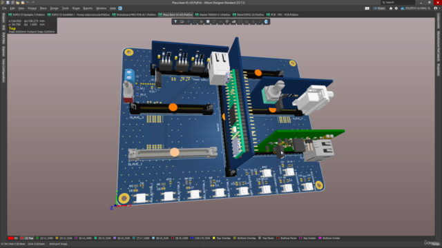Open the File menu
This screenshot has height=248, width=442.
[4, 8]
